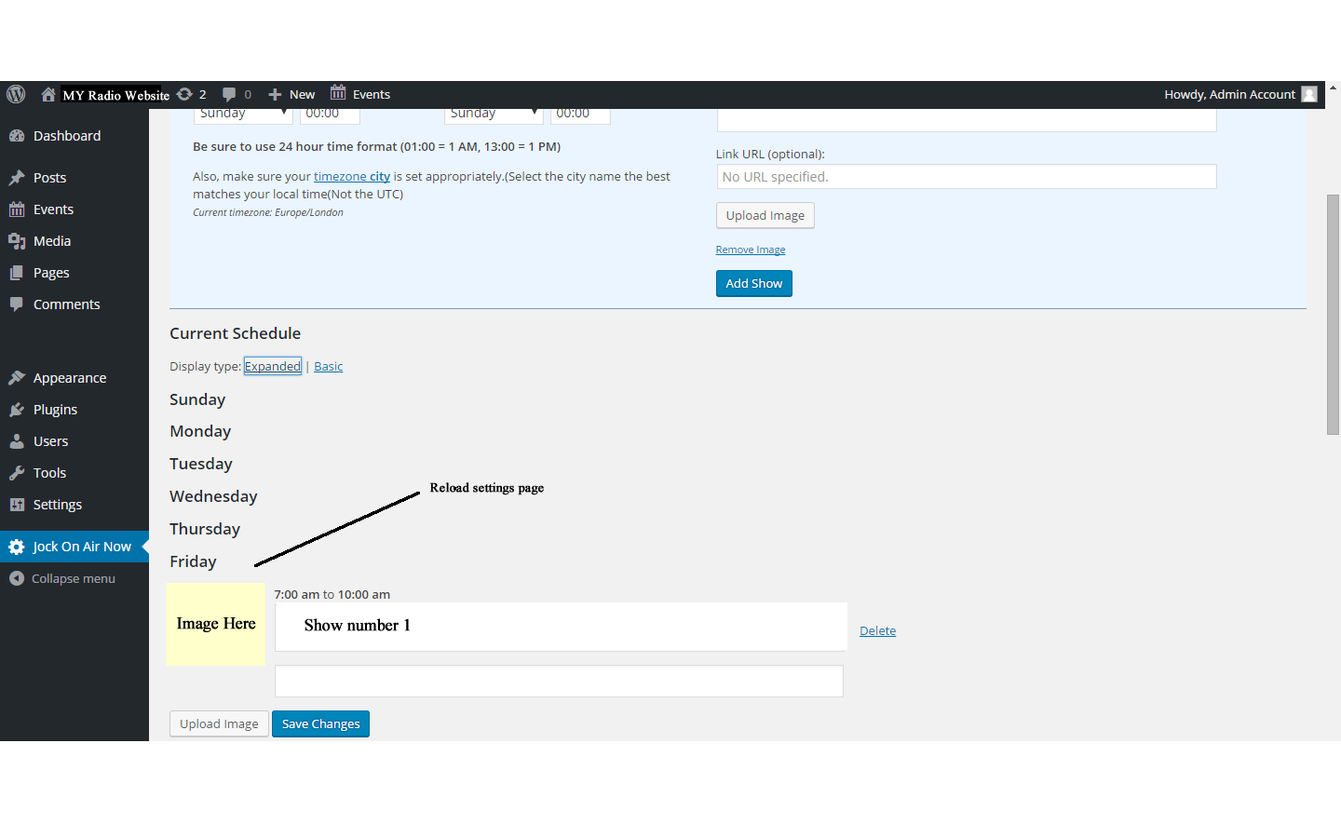Viewport: 1341px width, 838px height.
Task: Click the admin account avatar
Action: point(1309,94)
